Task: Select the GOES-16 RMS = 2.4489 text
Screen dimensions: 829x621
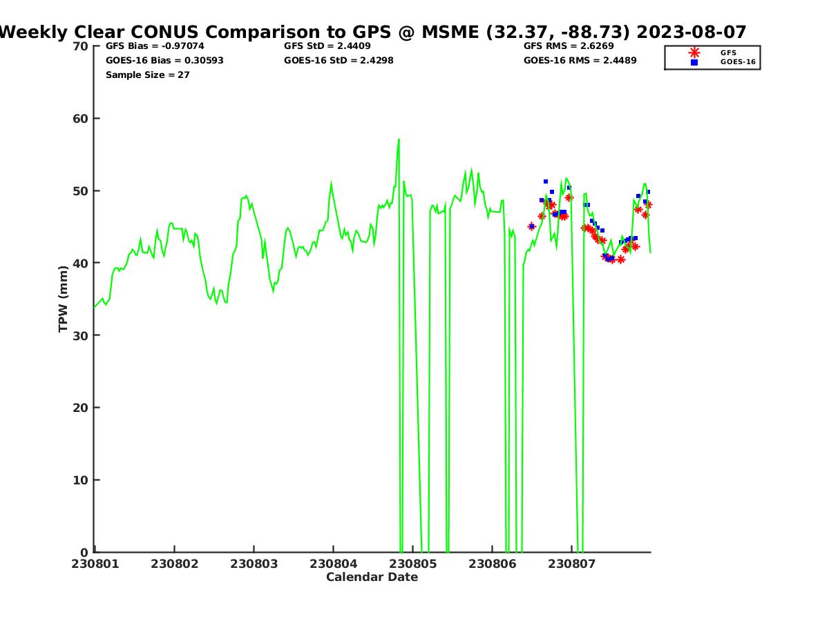Action: click(x=580, y=60)
